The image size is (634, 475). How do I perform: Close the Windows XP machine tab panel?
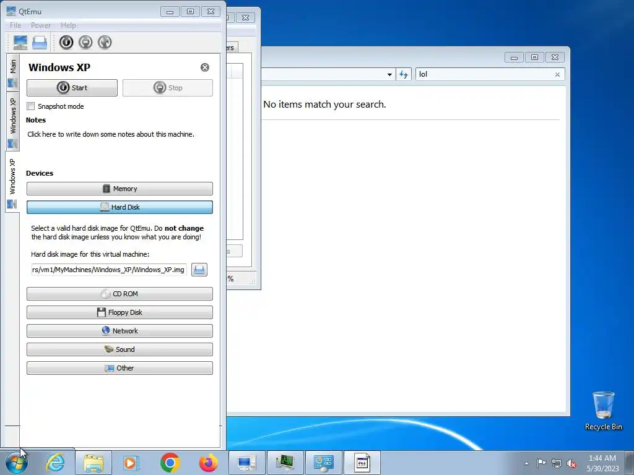205,67
